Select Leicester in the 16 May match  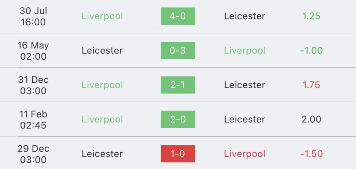tap(102, 50)
